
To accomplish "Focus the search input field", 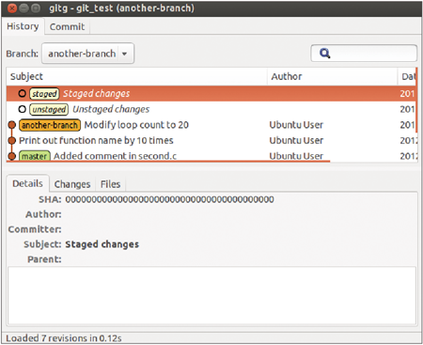I will [364, 54].
